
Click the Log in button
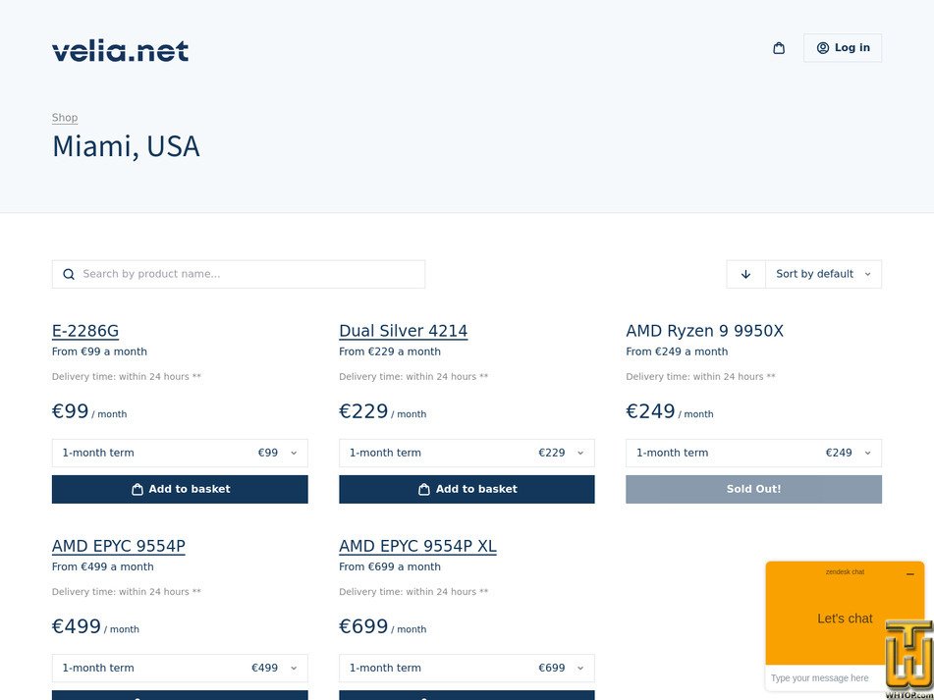pos(843,48)
